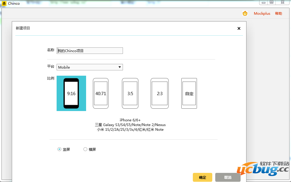Maximize the Chinco window
This screenshot has width=291, height=182.
pos(272,2)
